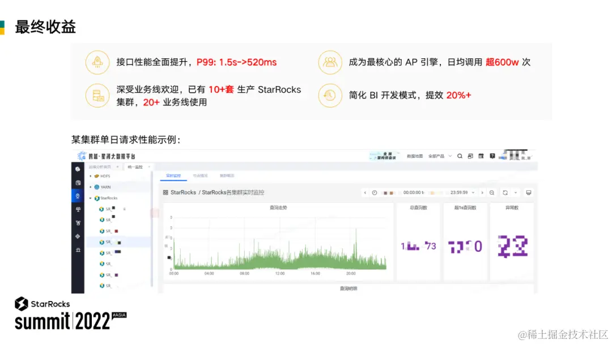This screenshot has height=344, width=612.
Task: Click the search magnifier in top bar
Action: [x=460, y=156]
